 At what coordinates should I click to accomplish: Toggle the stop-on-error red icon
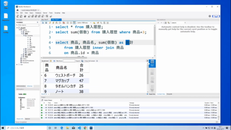64,23
